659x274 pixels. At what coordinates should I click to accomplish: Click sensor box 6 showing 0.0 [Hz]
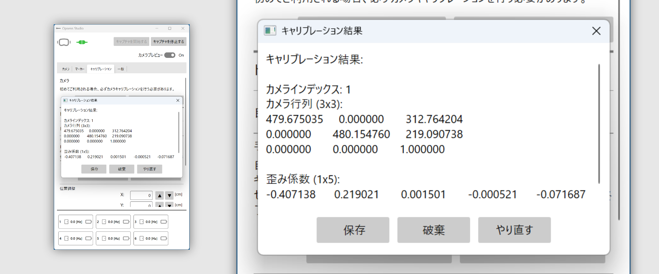click(x=151, y=238)
